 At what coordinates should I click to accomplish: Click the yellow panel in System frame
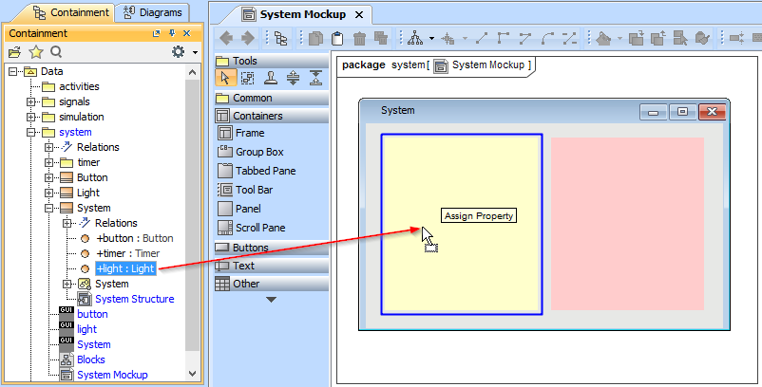pos(462,224)
